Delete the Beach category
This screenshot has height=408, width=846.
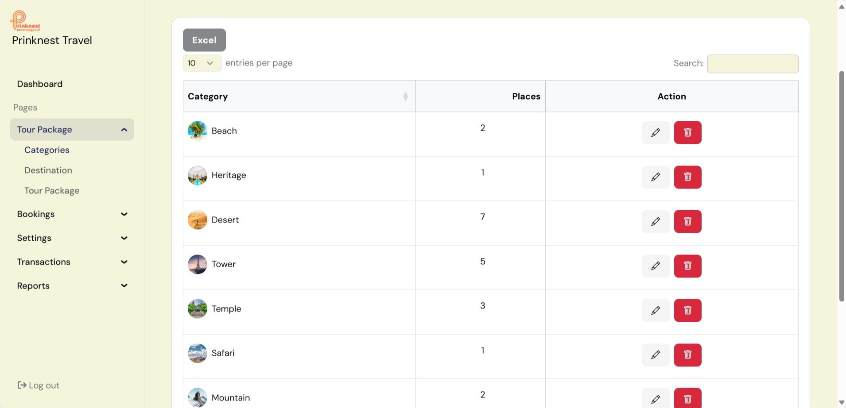point(687,132)
